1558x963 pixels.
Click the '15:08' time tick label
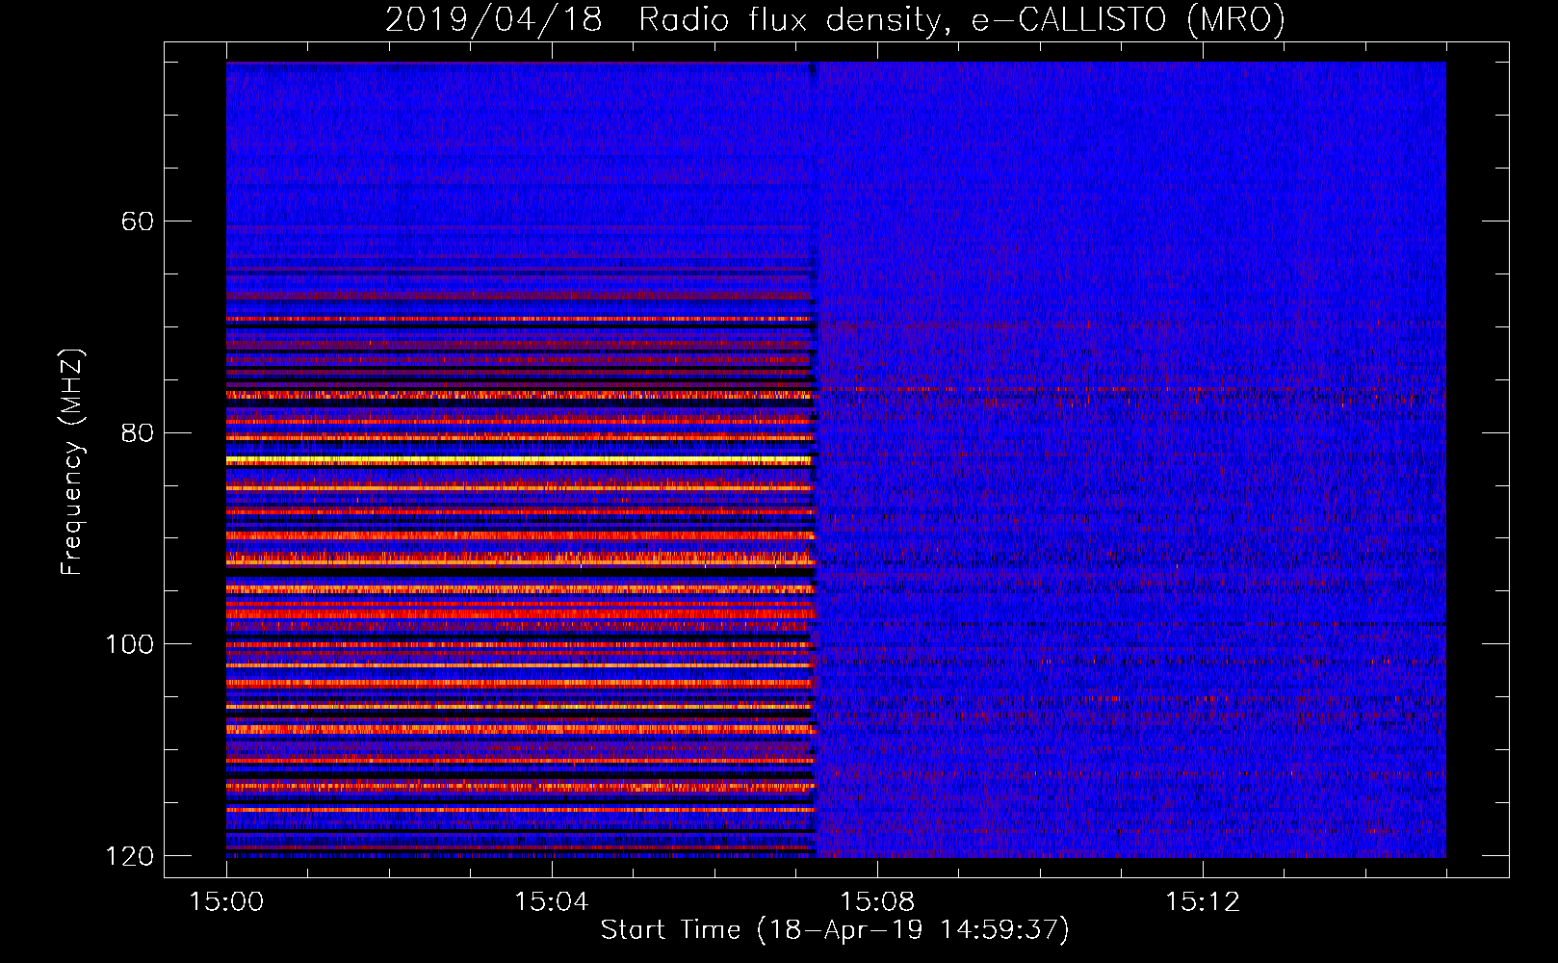877,902
